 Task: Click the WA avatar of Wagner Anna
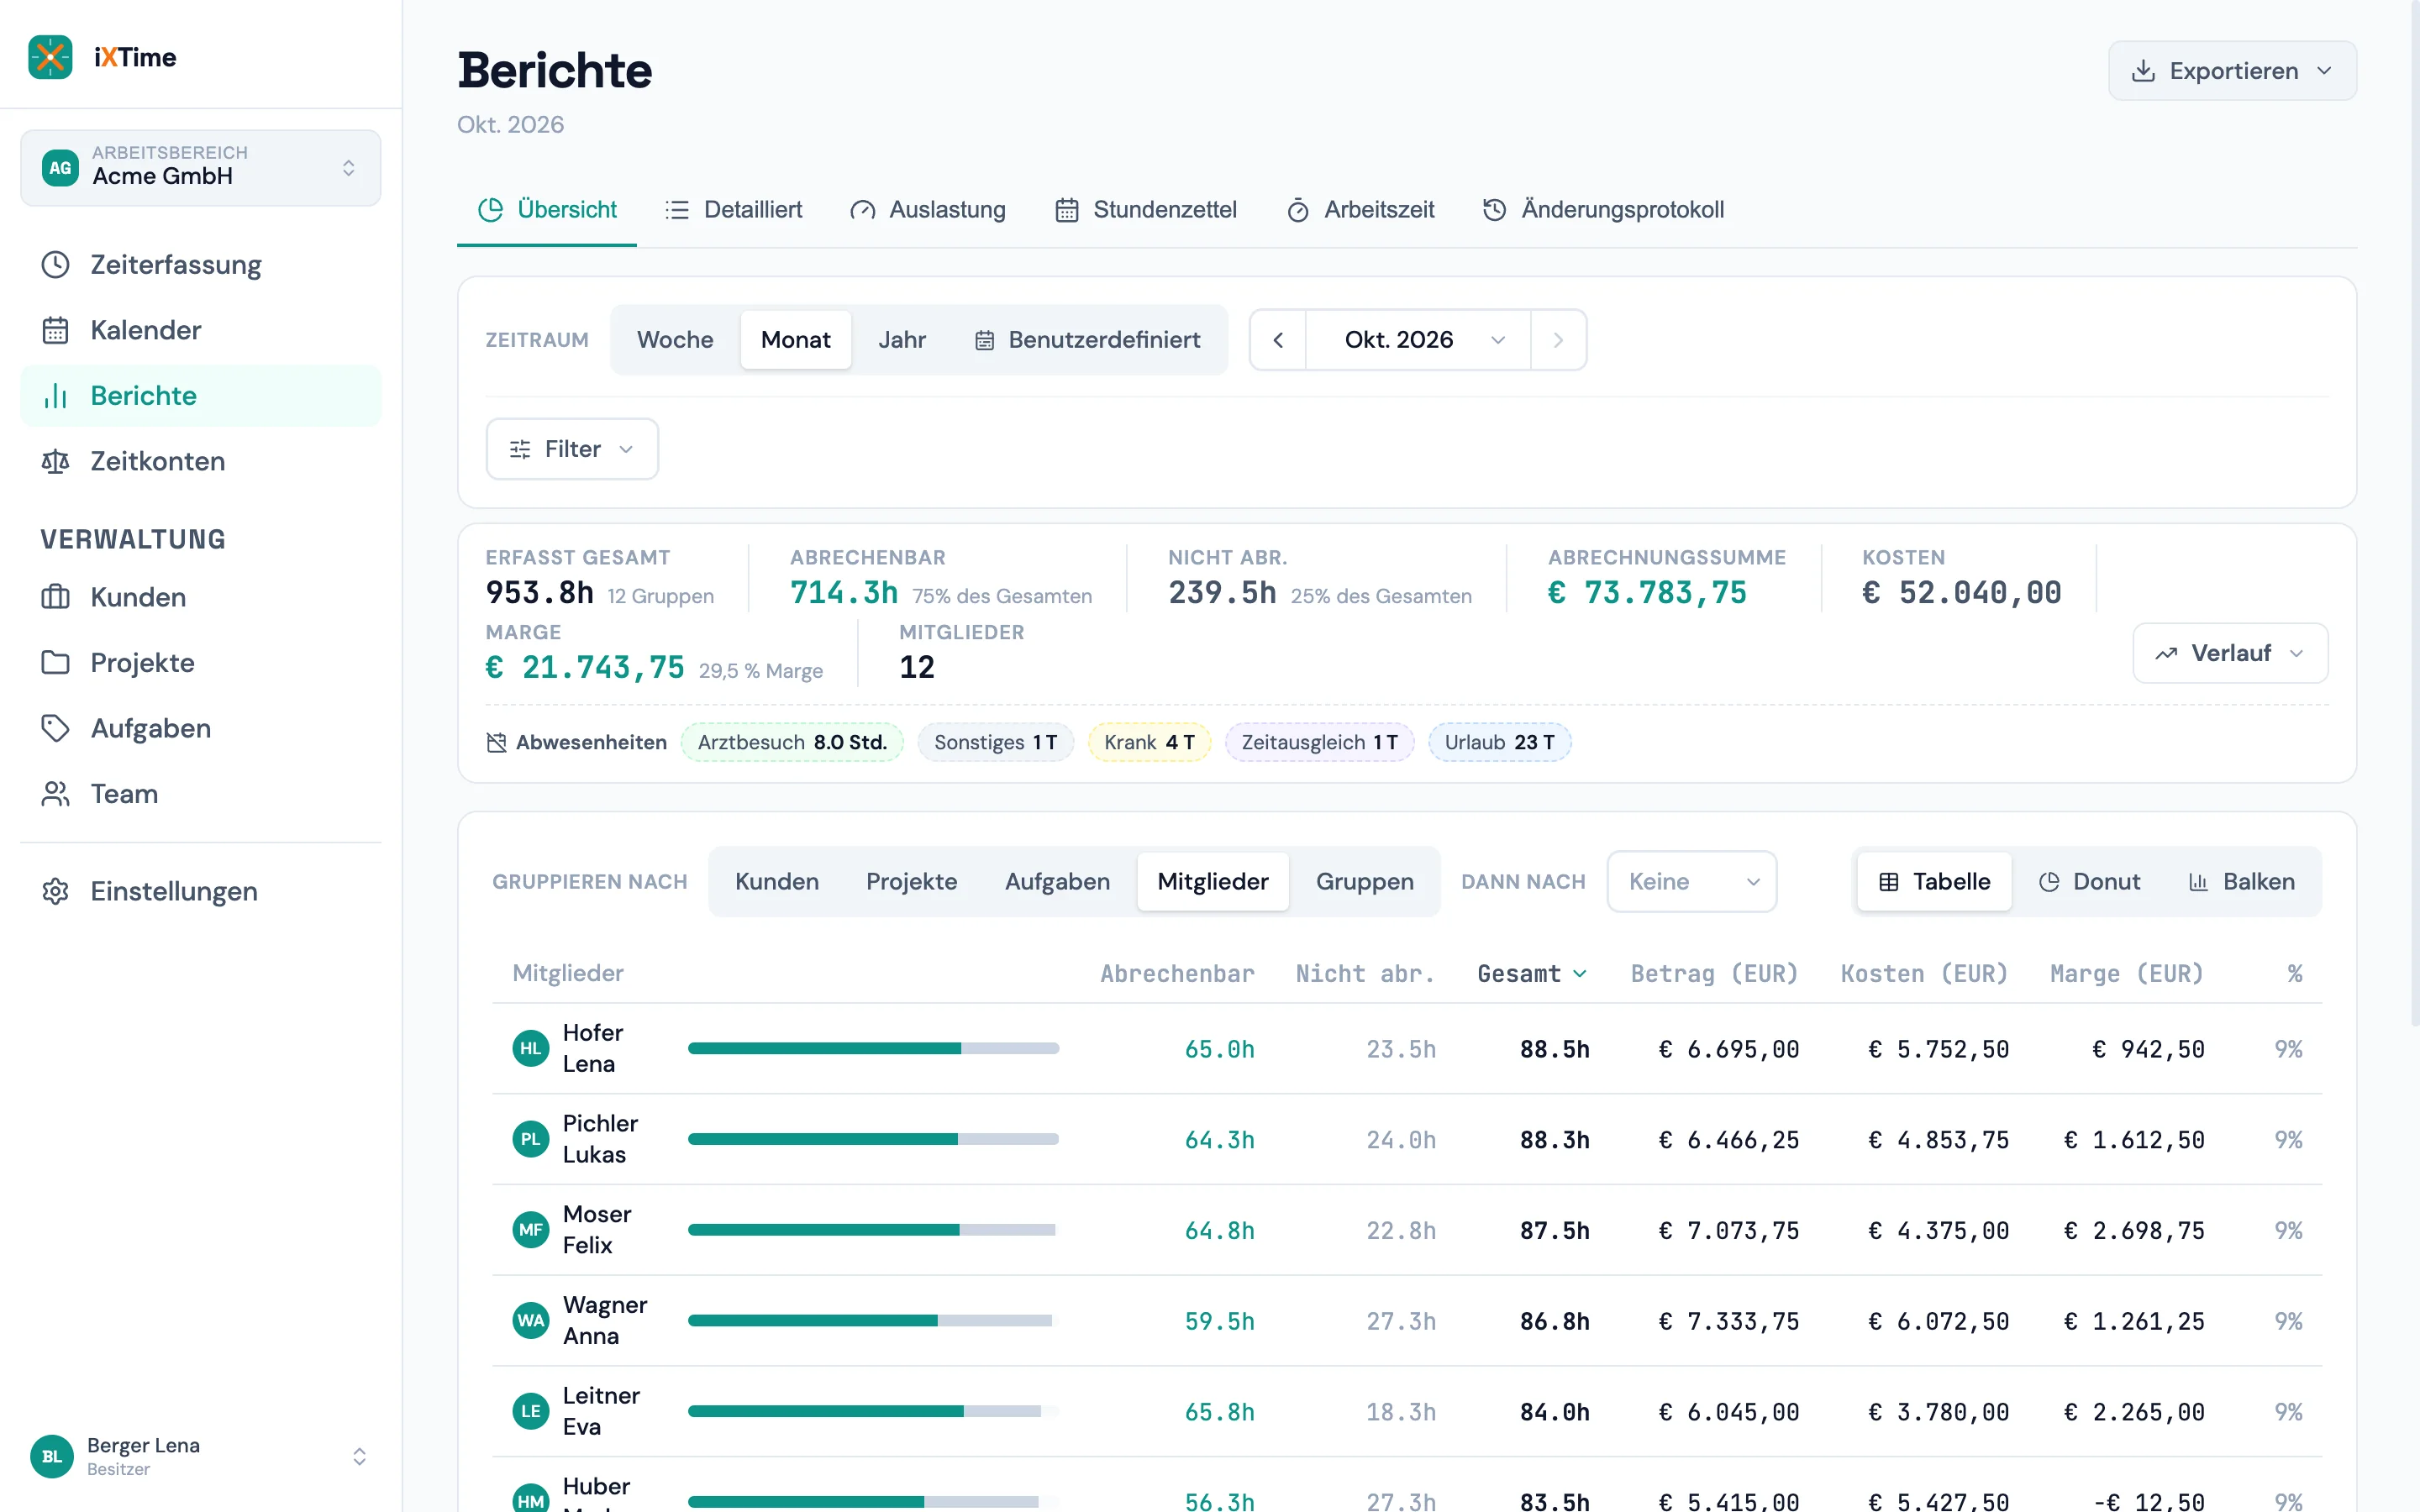point(531,1320)
